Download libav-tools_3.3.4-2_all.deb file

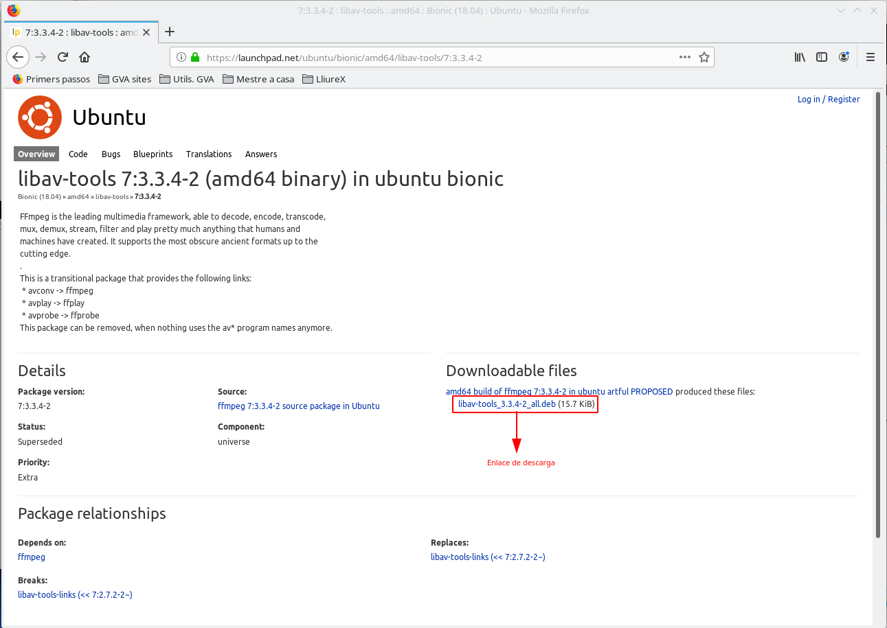click(x=506, y=404)
